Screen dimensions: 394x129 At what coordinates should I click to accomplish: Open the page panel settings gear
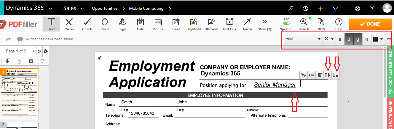[x=46, y=51]
